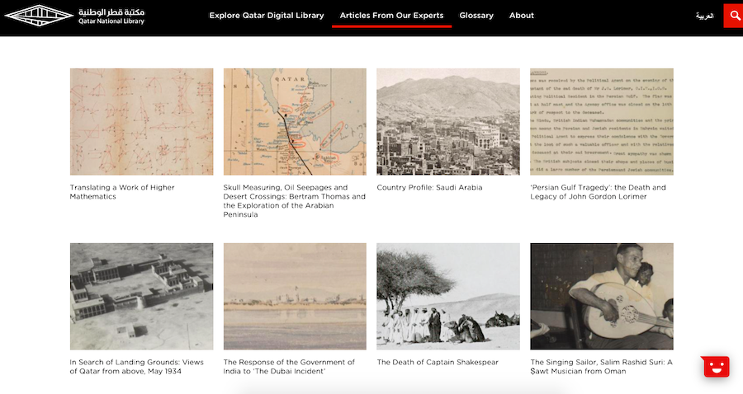Image resolution: width=743 pixels, height=394 pixels.
Task: Open Explore Qatar Digital Library menu
Action: 267,16
